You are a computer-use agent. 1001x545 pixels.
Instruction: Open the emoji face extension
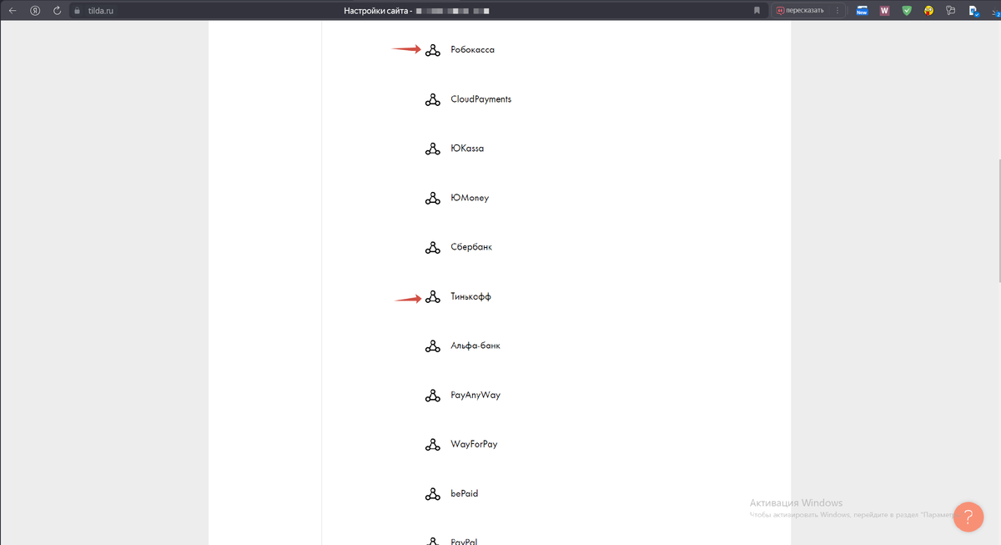(928, 11)
